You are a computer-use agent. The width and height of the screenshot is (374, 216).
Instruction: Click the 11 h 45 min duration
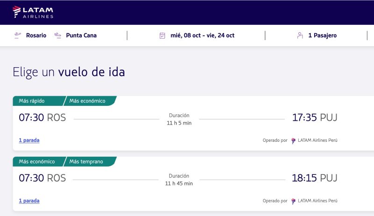(179, 184)
